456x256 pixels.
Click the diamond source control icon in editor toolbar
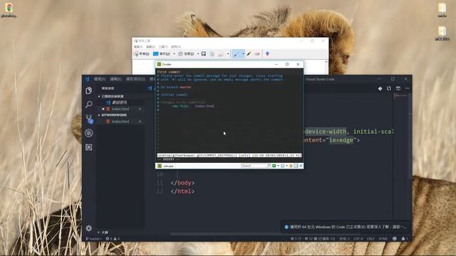380,88
